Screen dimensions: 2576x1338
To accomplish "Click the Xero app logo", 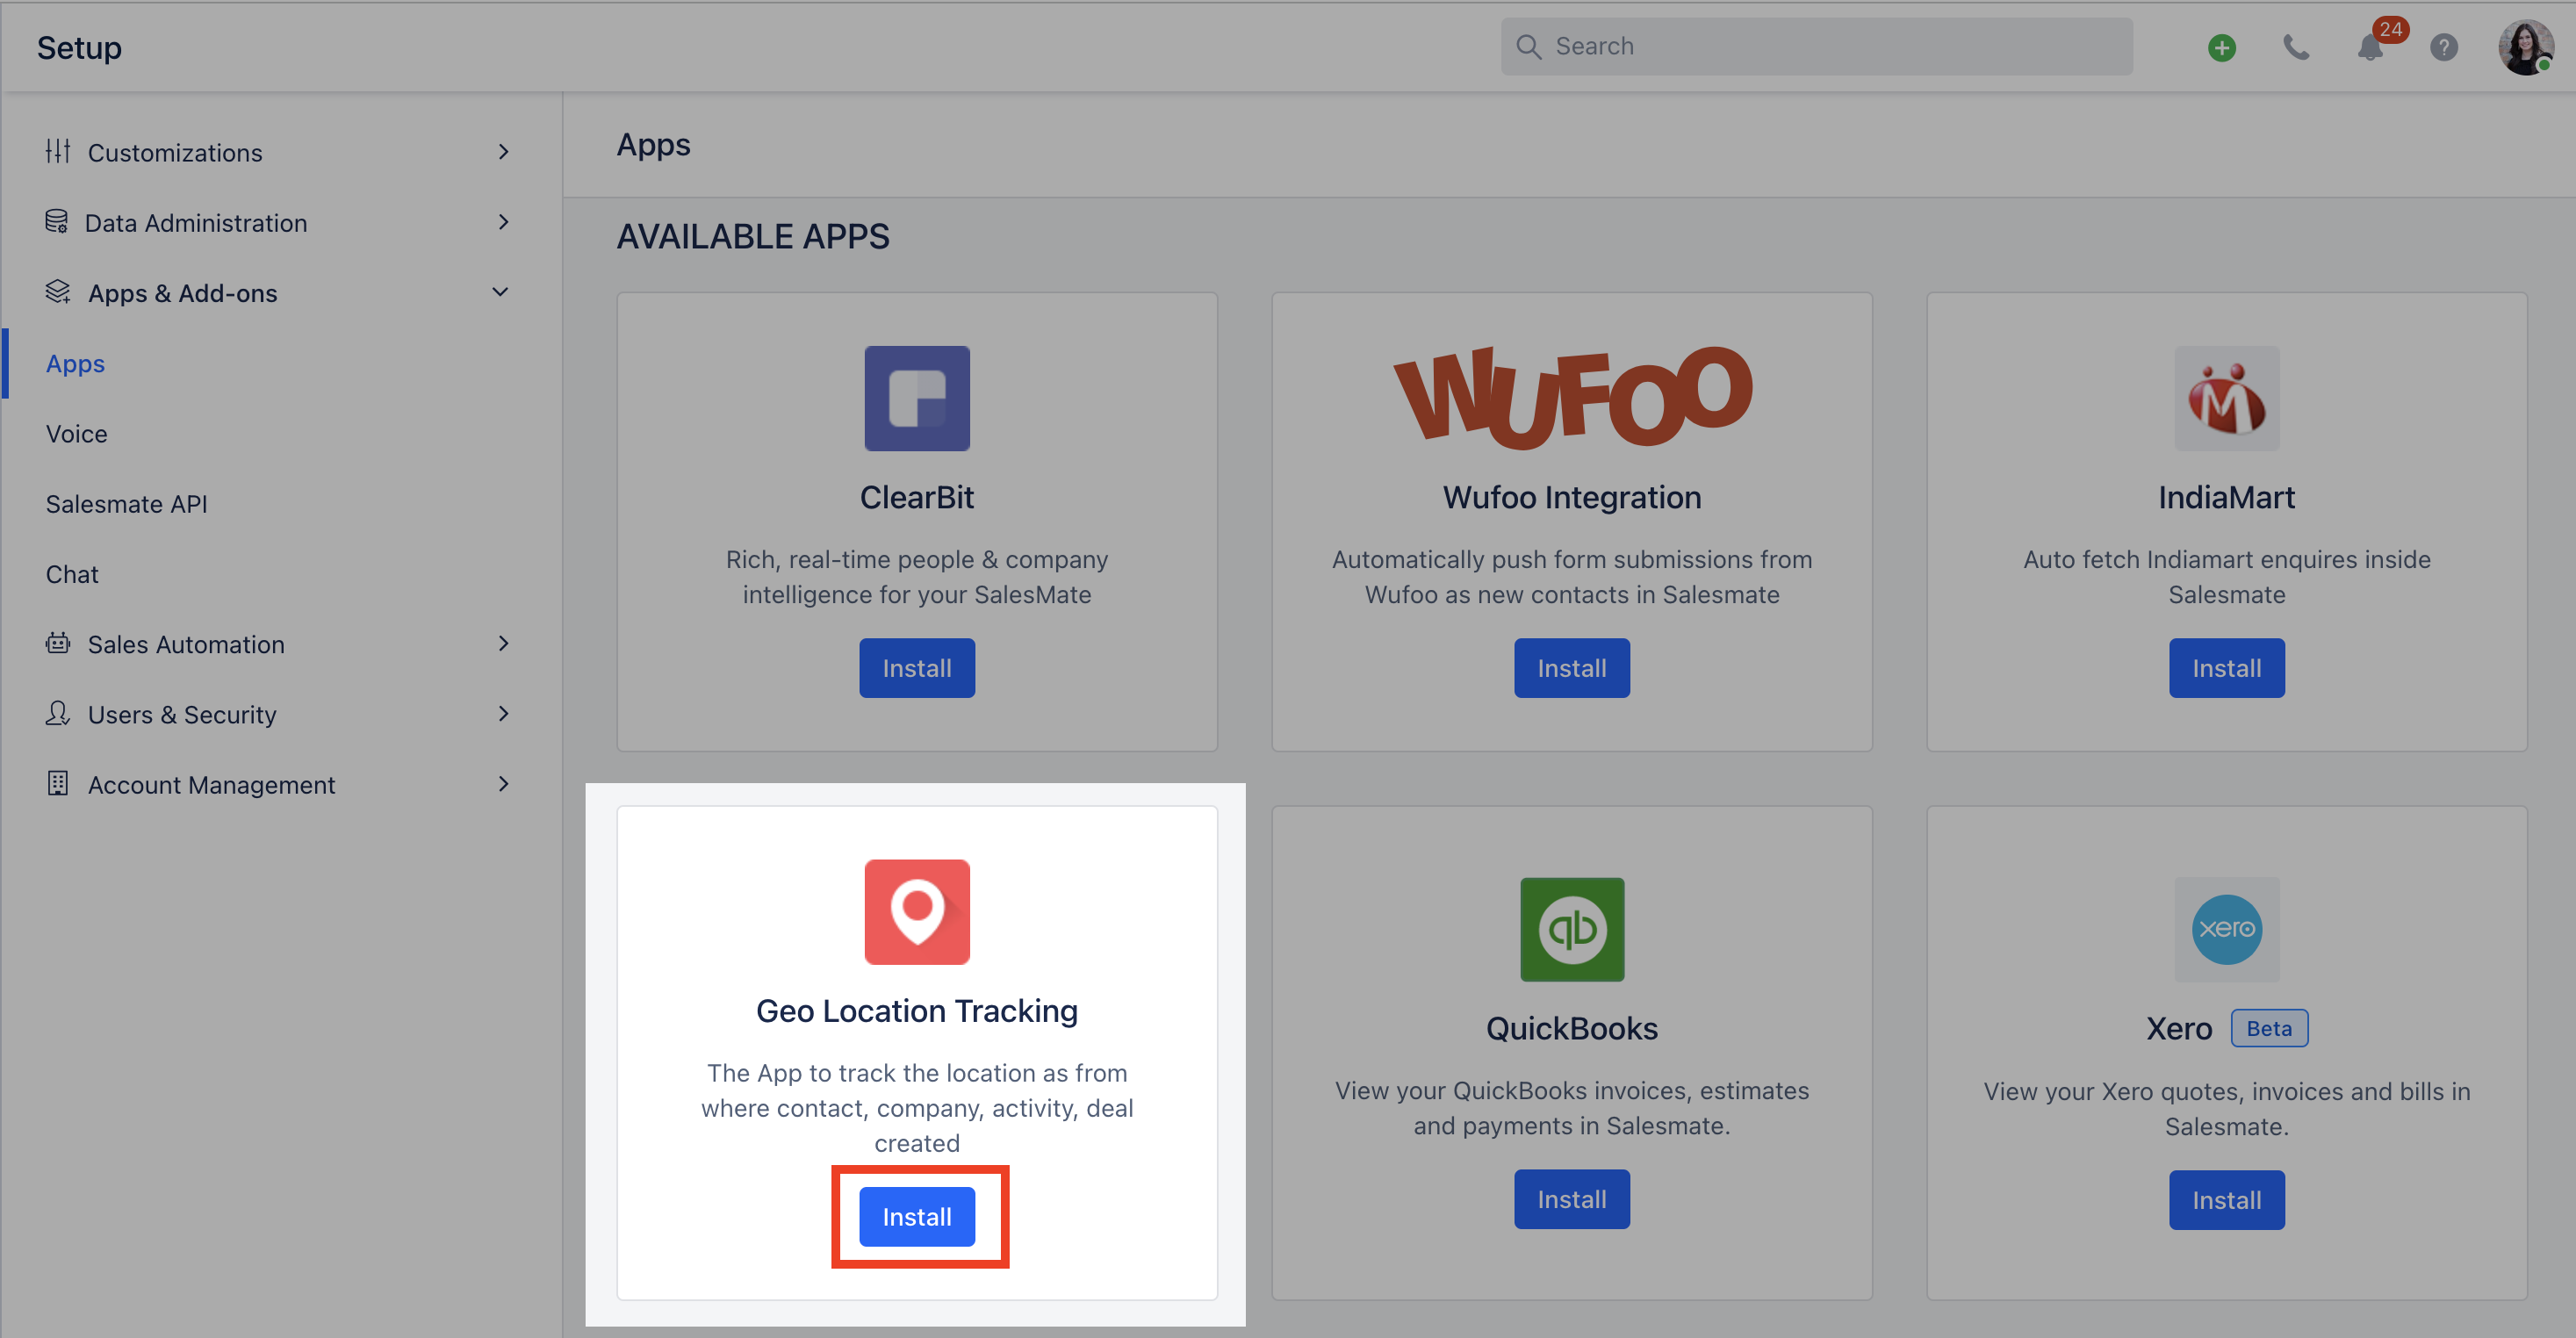I will [2226, 929].
